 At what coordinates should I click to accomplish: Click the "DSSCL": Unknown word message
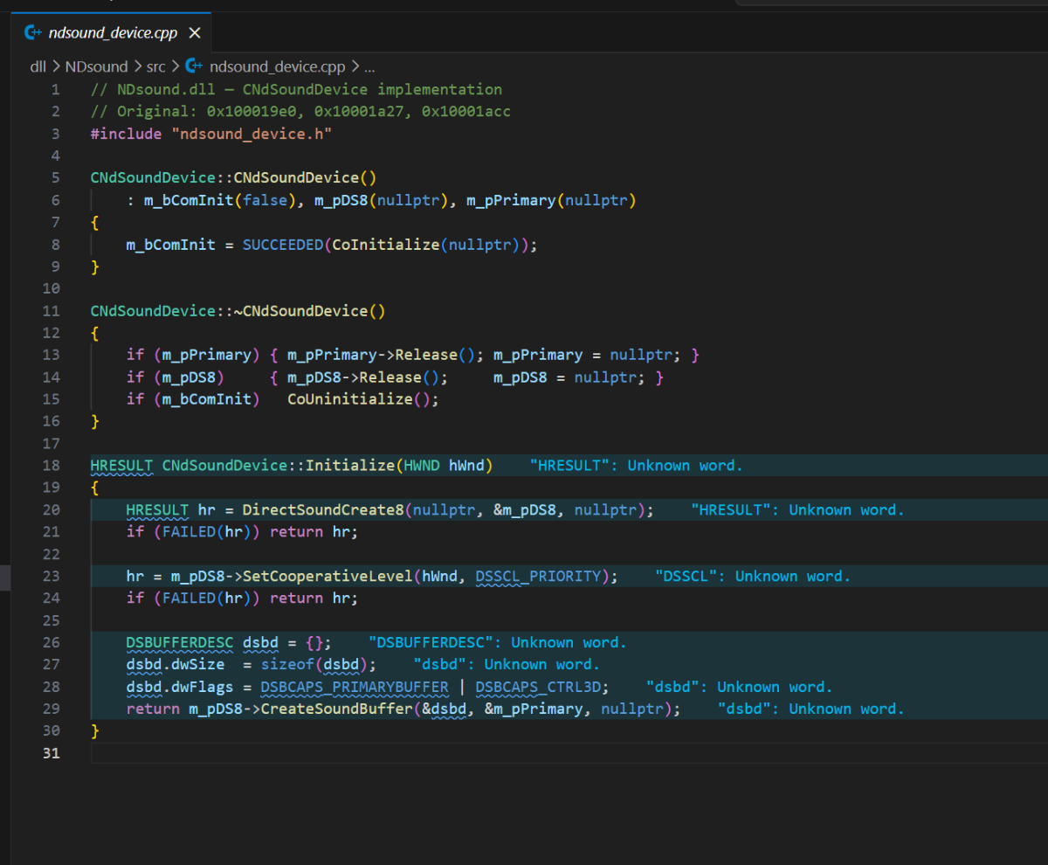(x=752, y=577)
